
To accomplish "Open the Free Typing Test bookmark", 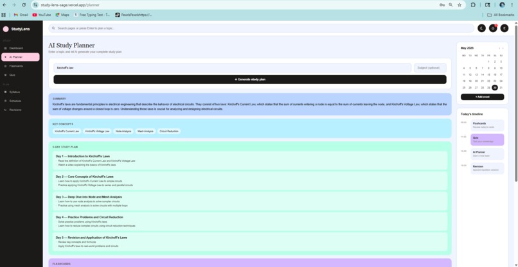I will point(92,15).
